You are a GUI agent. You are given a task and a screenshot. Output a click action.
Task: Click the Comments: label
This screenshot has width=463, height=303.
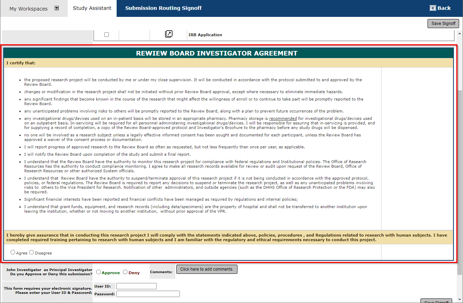pos(161,272)
